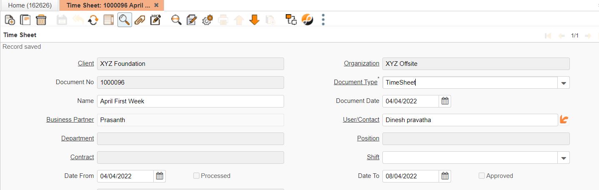Image resolution: width=599 pixels, height=190 pixels.
Task: Click the Client XYZ Foundation field
Action: click(x=190, y=64)
